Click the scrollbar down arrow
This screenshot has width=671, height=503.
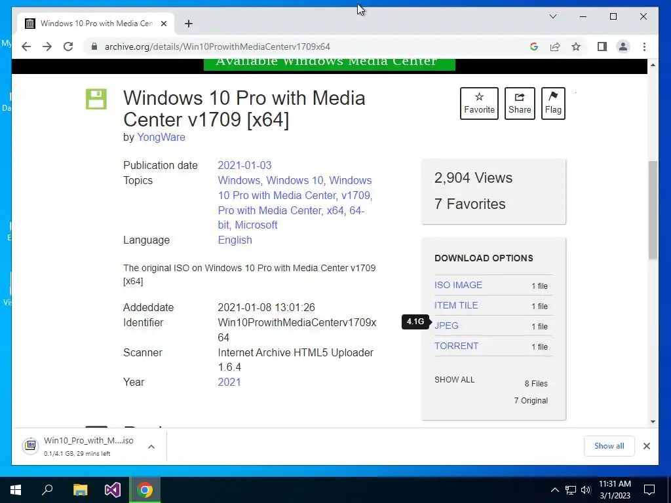click(x=653, y=422)
